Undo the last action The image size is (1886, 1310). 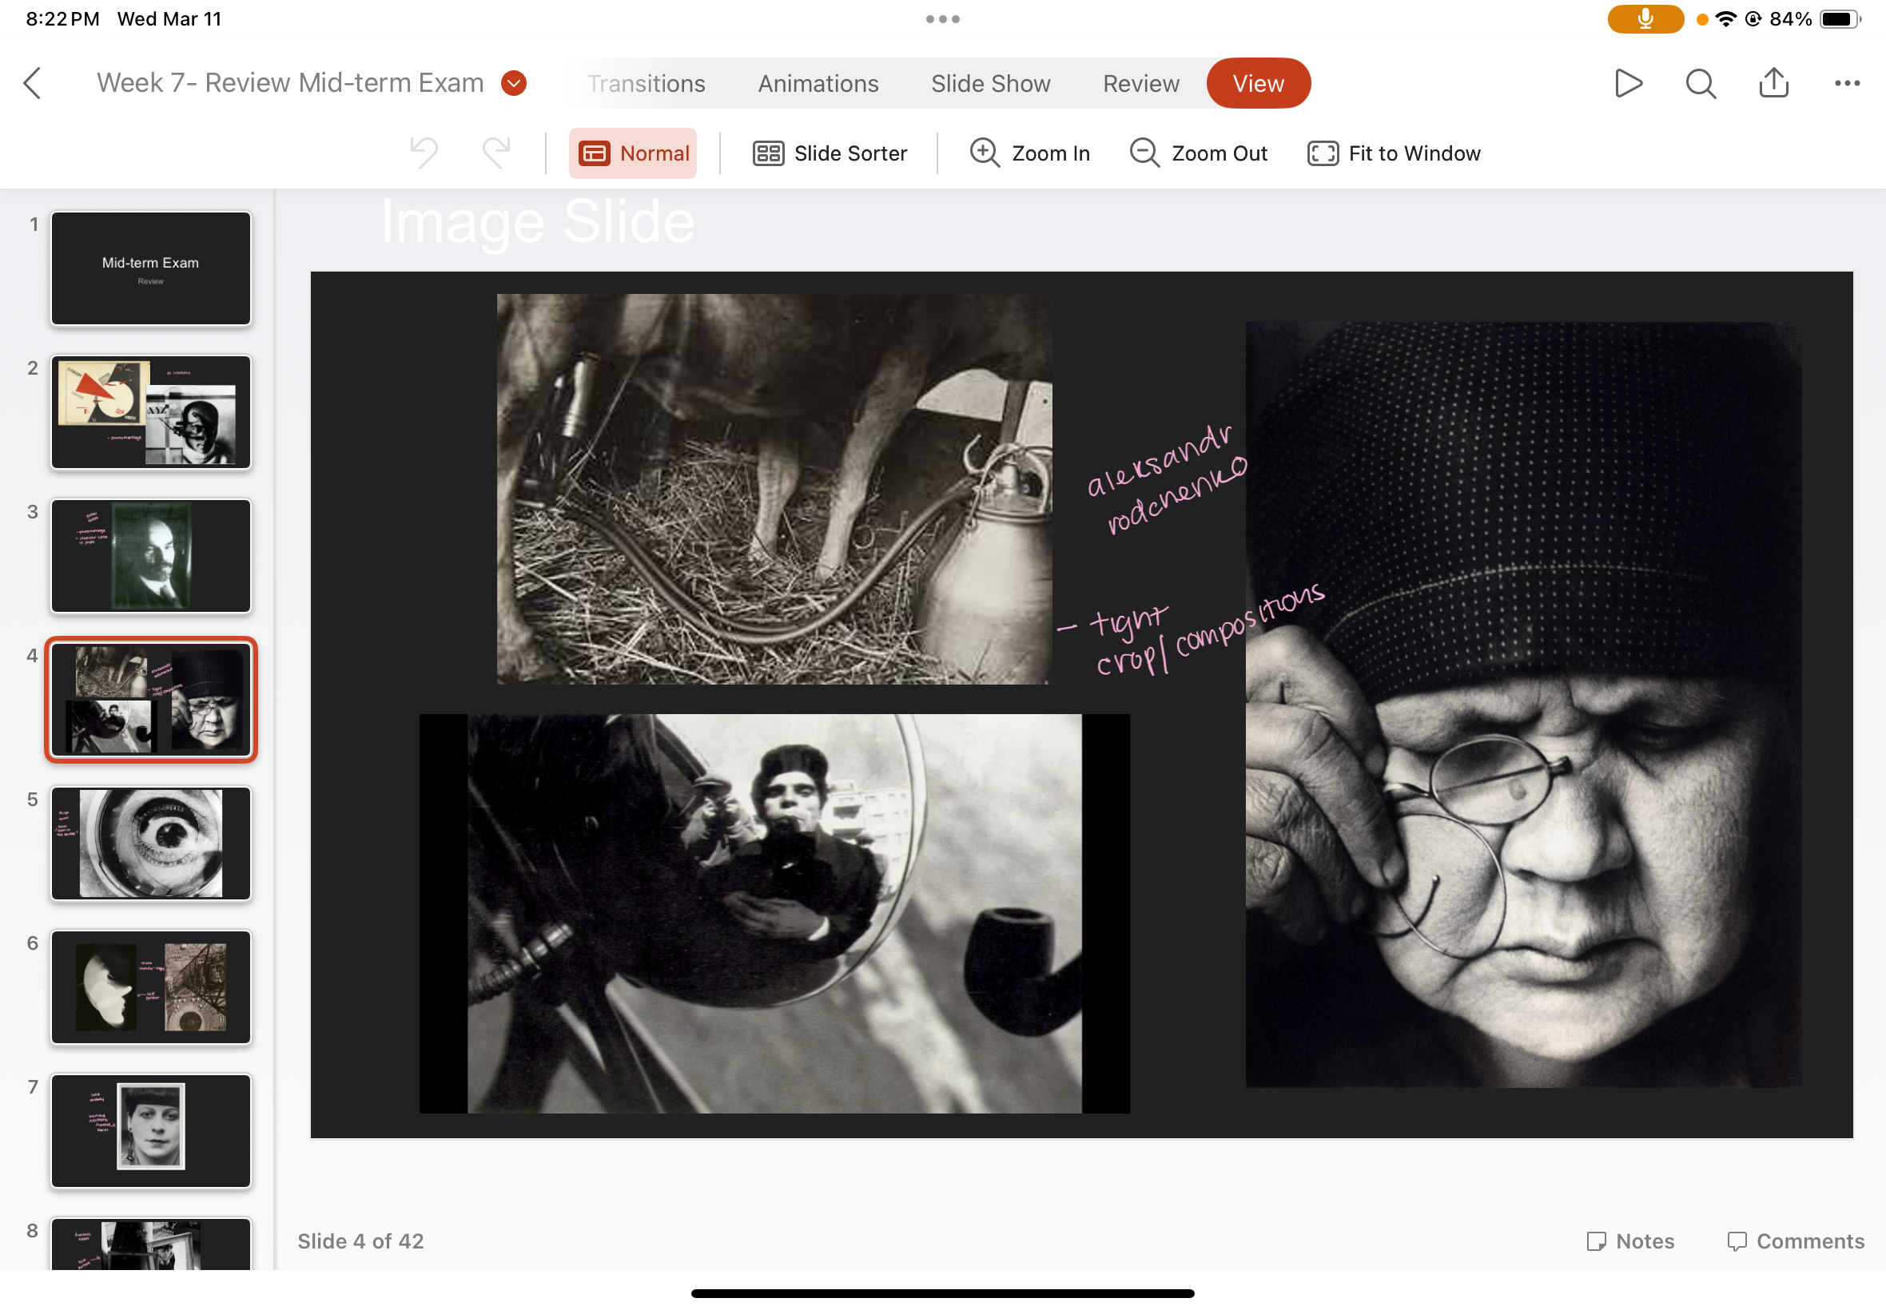[x=424, y=153]
